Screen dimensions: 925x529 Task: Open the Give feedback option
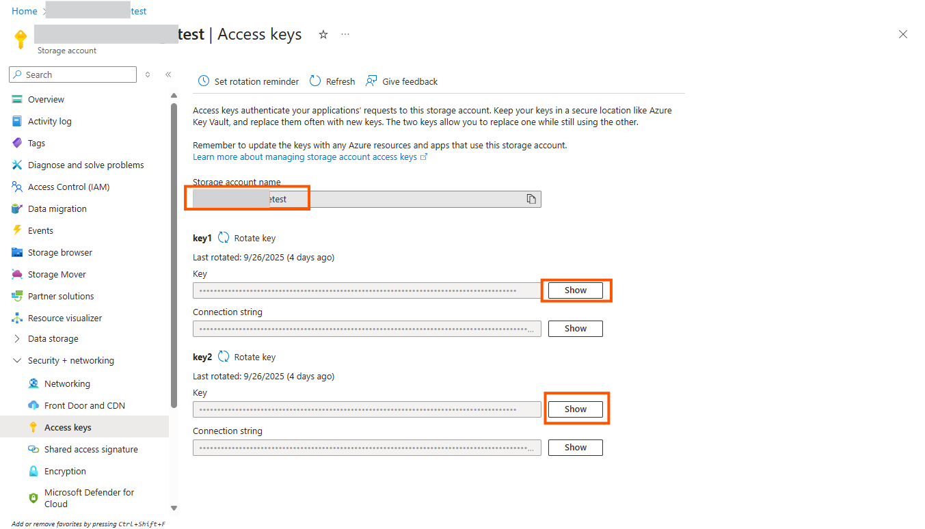pos(402,81)
